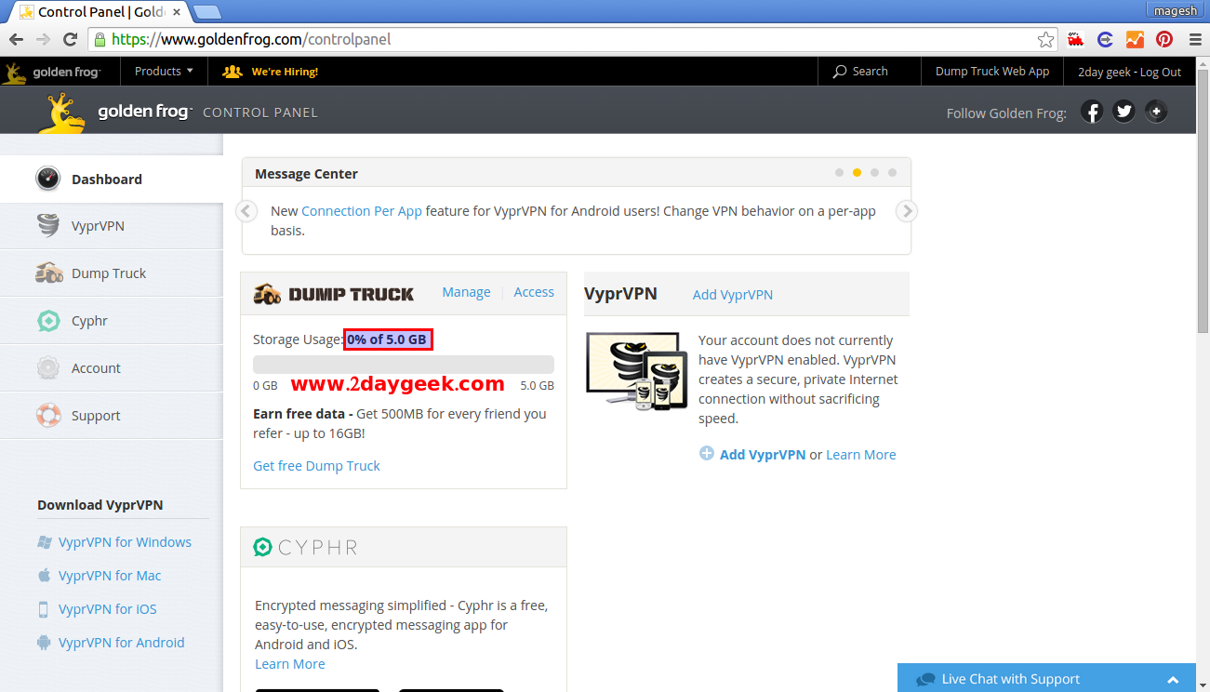Click the blue circular extension icon
The width and height of the screenshot is (1210, 692).
tap(1105, 39)
